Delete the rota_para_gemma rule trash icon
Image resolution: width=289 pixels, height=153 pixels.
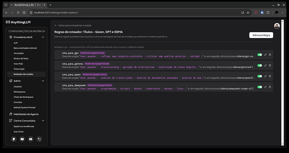(270, 66)
